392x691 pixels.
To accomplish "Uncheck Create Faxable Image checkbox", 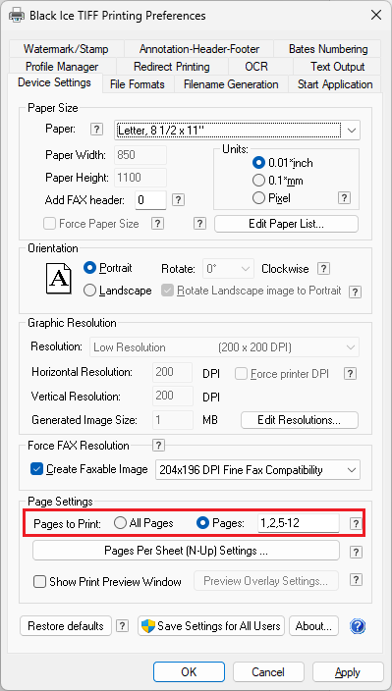I will click(x=36, y=469).
